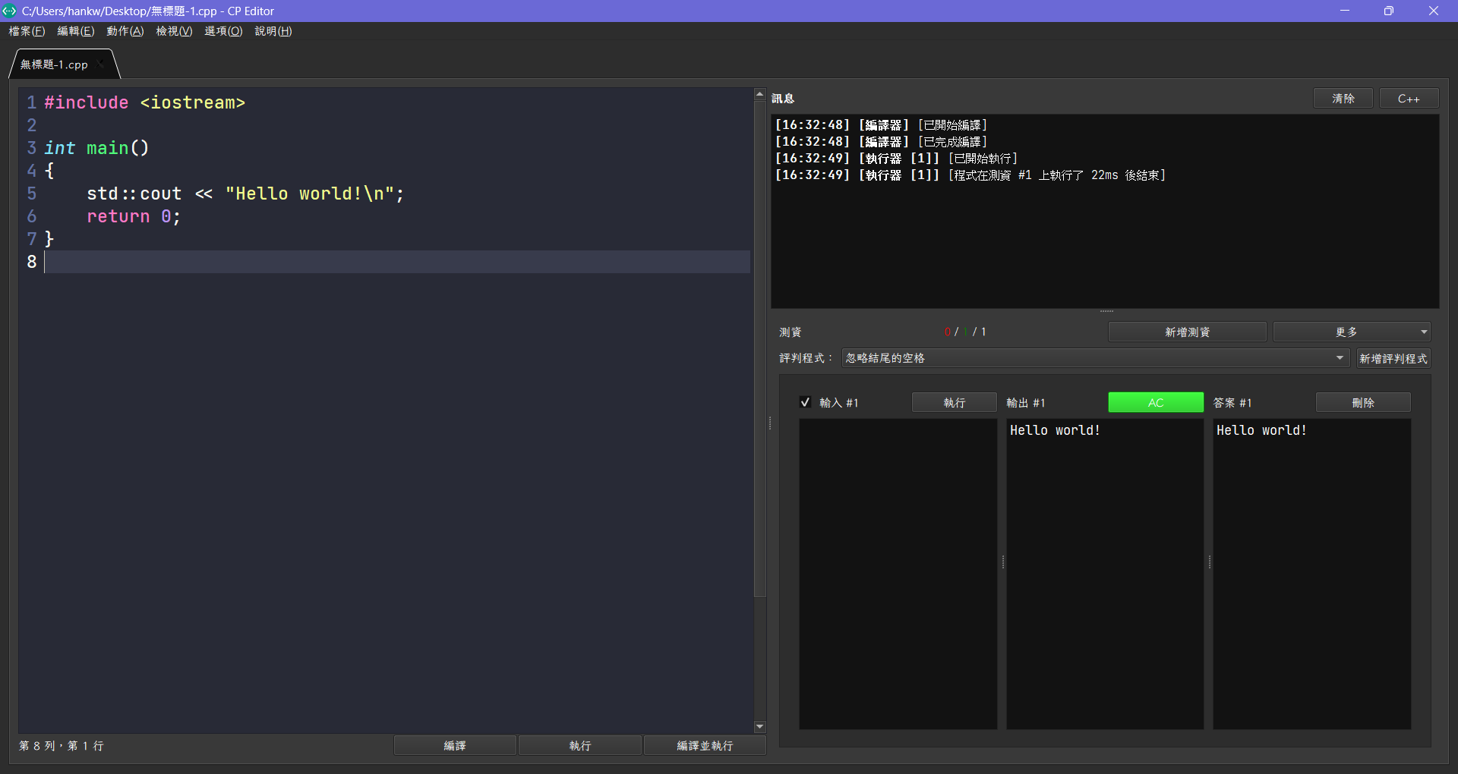Click the green AC verdict button
The width and height of the screenshot is (1458, 774).
pyautogui.click(x=1156, y=402)
